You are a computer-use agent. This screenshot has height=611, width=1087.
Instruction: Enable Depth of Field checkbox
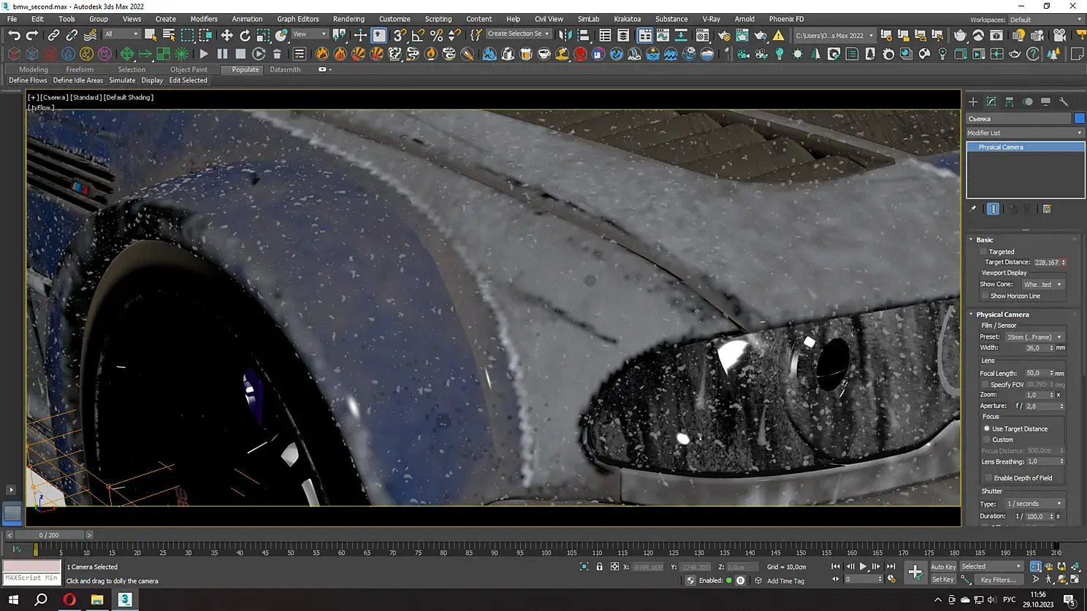click(x=988, y=478)
